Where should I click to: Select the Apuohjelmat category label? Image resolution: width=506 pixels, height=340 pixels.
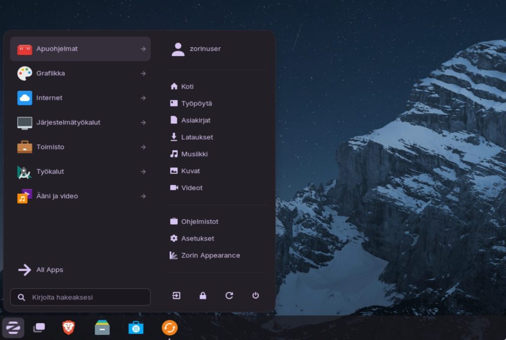pos(57,49)
